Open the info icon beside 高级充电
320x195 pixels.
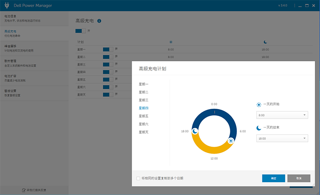coord(99,21)
